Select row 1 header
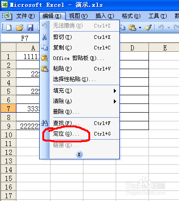The image size is (179, 201). 9,56
